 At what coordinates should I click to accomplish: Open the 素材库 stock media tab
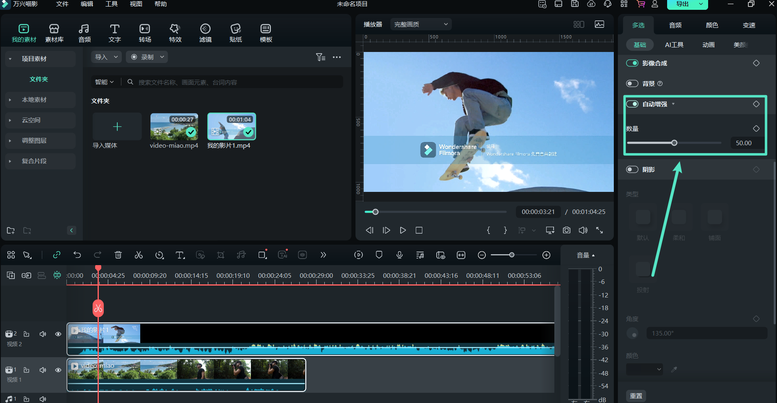[54, 33]
